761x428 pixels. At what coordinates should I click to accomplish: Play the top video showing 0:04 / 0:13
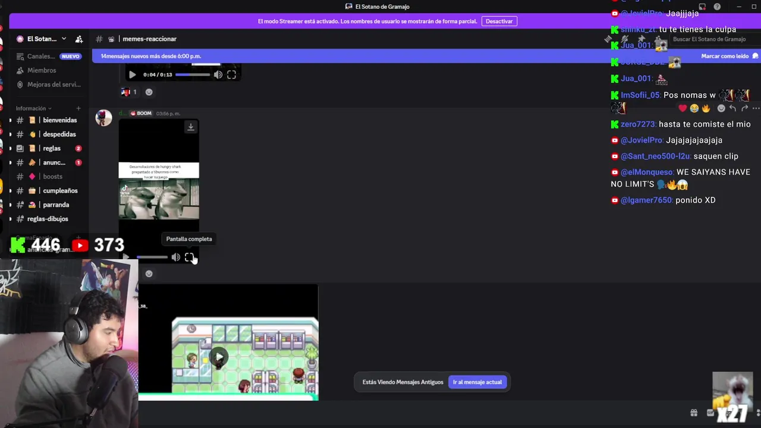[132, 75]
